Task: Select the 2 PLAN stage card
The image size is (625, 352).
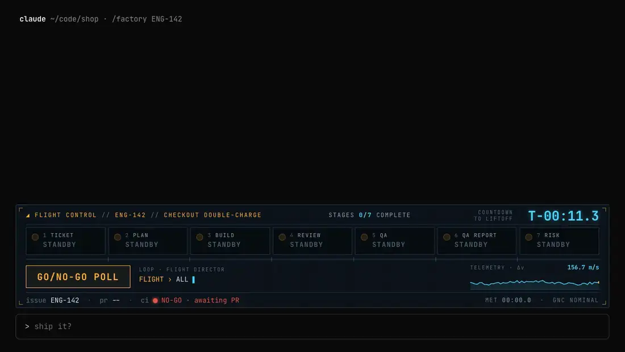Action: (148, 241)
